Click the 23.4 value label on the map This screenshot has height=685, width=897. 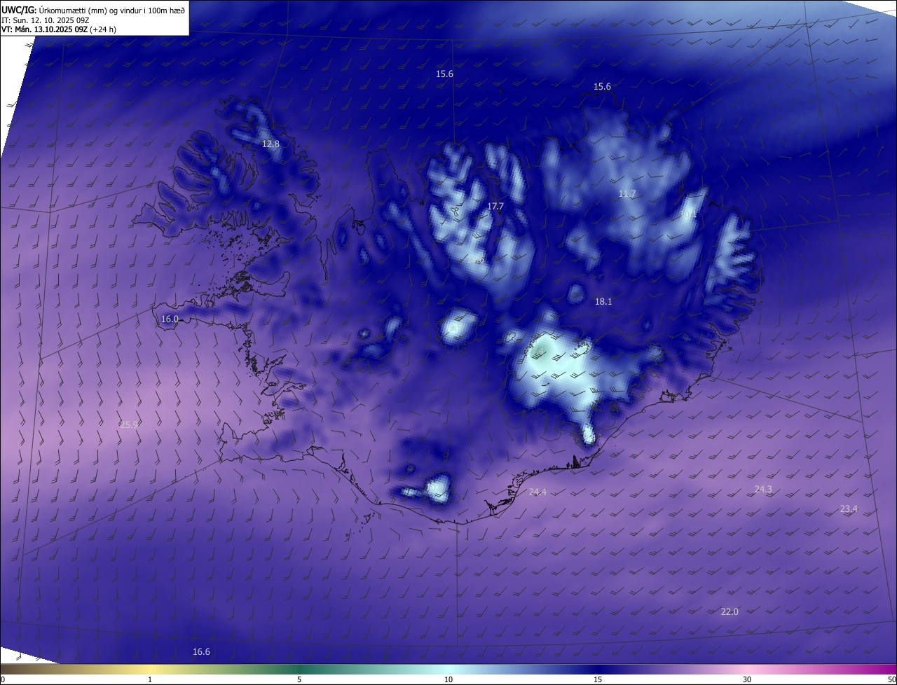[x=849, y=508]
